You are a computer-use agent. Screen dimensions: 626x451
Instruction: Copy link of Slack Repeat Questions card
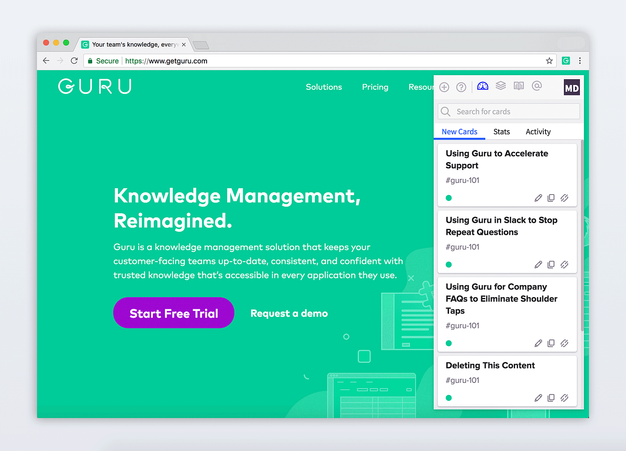coord(565,264)
